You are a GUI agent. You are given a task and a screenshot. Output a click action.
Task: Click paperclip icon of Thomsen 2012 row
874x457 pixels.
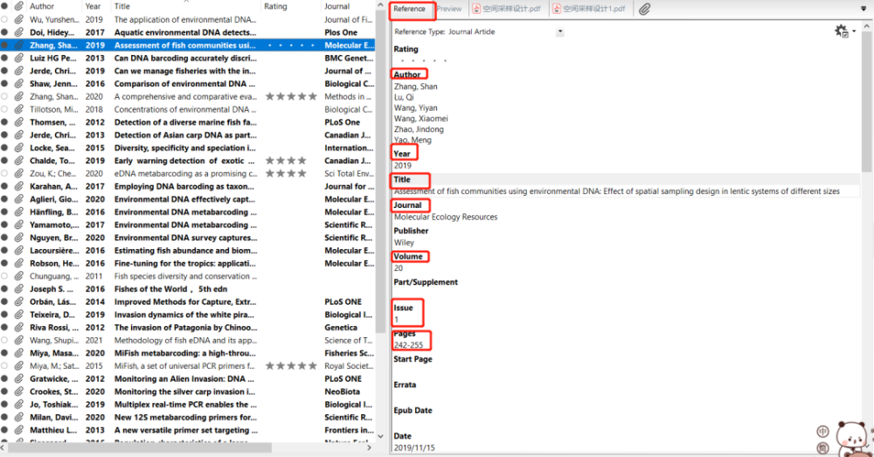pos(19,122)
